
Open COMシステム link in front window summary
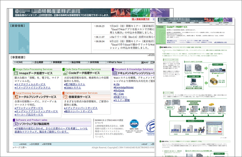(x=171, y=42)
